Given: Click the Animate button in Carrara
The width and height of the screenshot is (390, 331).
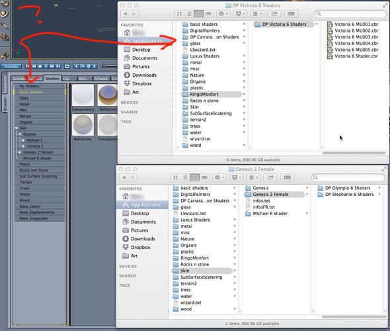Looking at the screenshot, I should 11,66.
